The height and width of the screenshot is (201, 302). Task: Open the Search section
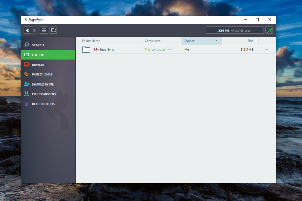point(48,45)
